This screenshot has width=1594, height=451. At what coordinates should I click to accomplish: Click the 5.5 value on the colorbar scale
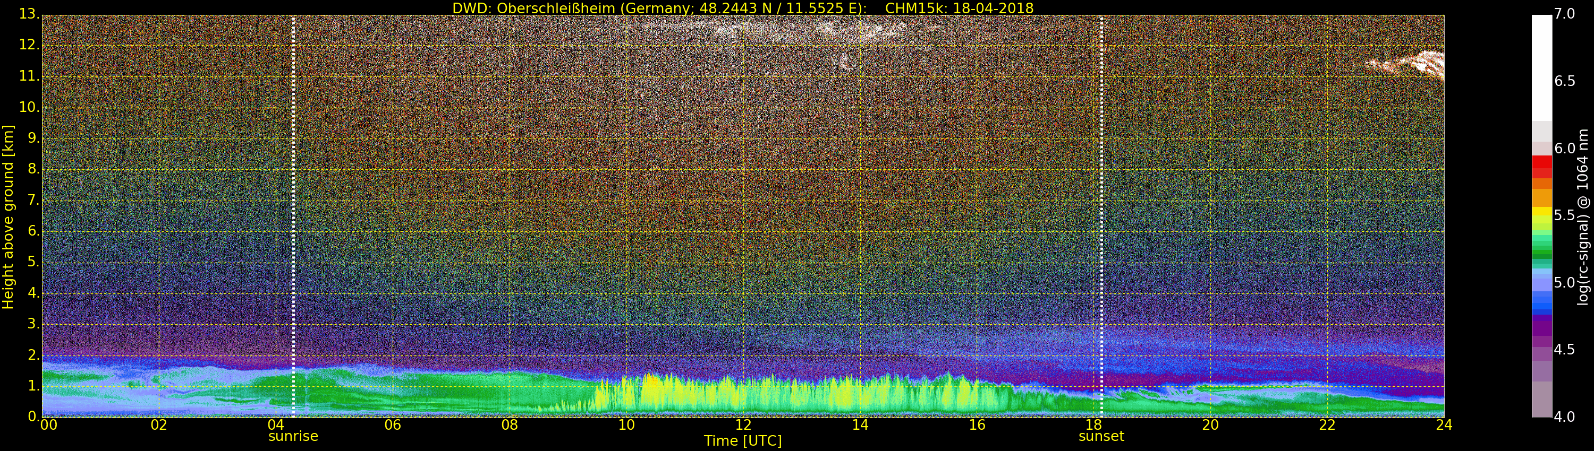point(1564,215)
